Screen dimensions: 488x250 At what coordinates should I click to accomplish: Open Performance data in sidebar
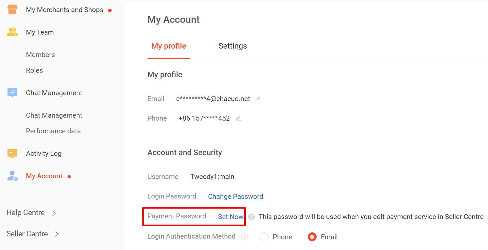click(x=53, y=131)
